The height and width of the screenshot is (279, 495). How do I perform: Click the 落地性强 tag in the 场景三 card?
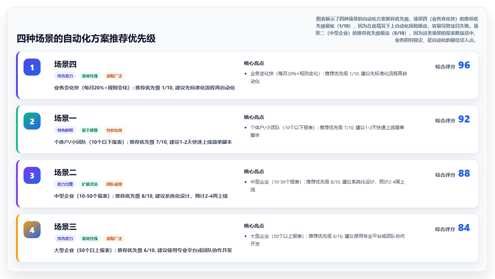(x=90, y=239)
